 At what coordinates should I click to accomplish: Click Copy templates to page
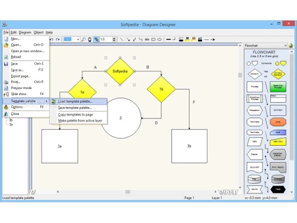point(78,115)
